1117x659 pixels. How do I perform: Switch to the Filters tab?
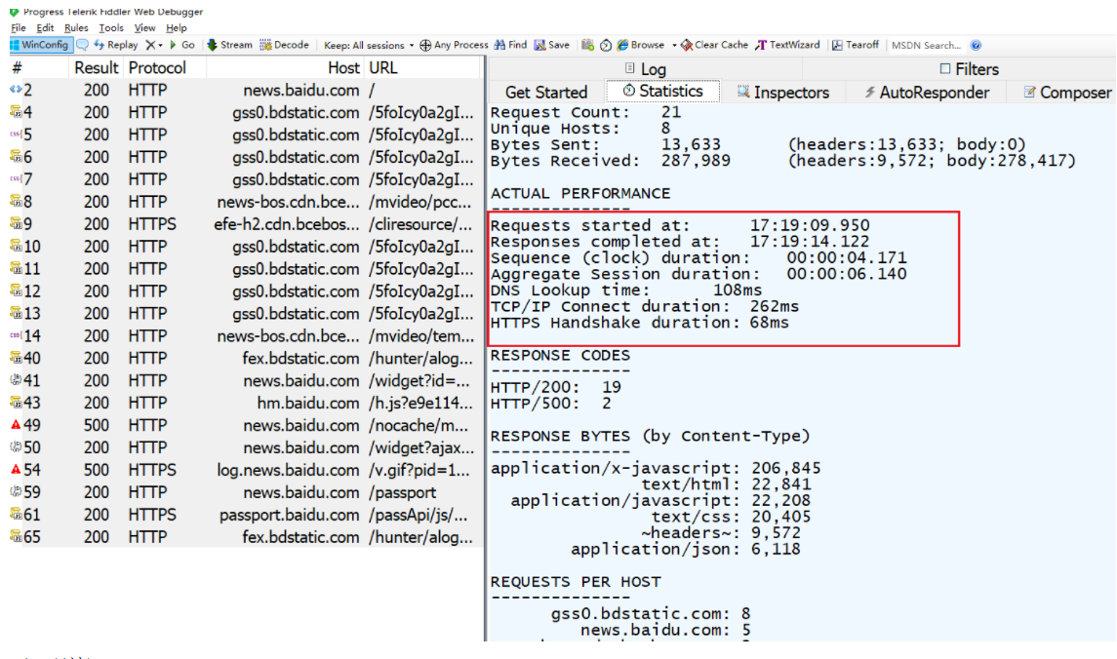(x=969, y=69)
